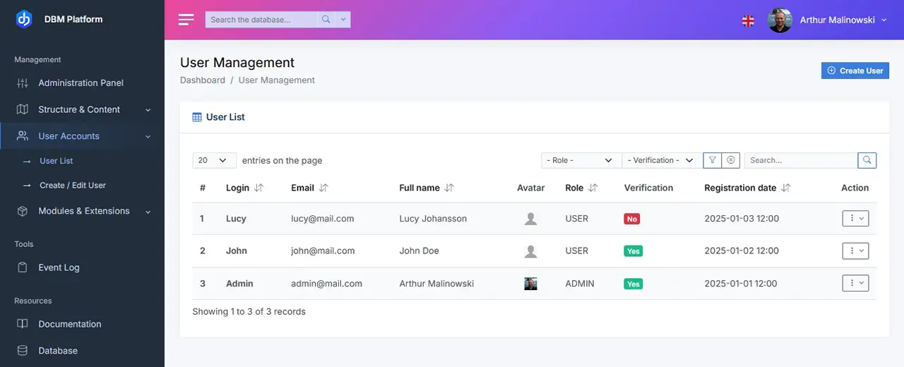
Task: Click the Lucy login cell
Action: [236, 219]
